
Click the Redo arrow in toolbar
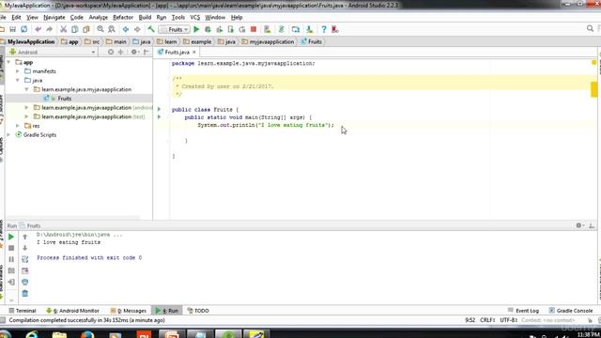coord(49,29)
